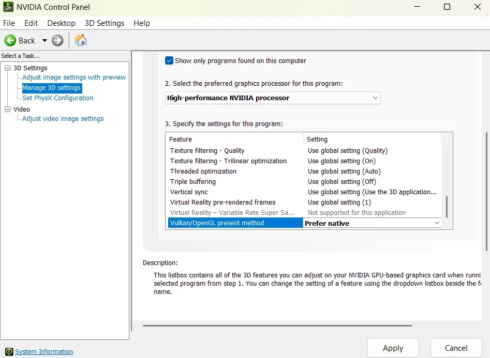Click the Back label text
The height and width of the screenshot is (358, 490).
coord(27,41)
